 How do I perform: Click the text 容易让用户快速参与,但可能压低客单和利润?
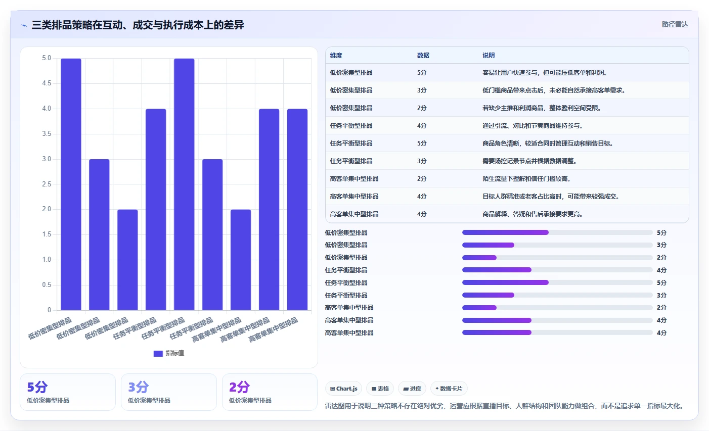tap(545, 73)
